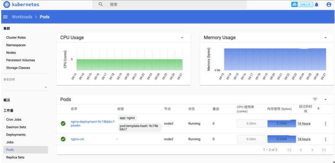Click the CPU Usage card title
This screenshot has width=335, height=163.
tap(72, 38)
